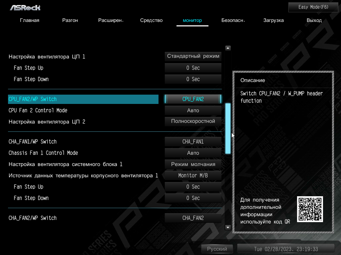This screenshot has height=255, width=341.
Task: Select the Monitor M/B temperature source
Action: pyautogui.click(x=193, y=175)
